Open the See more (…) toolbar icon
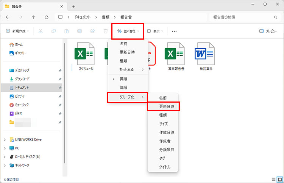284x183 pixels. tap(174, 31)
